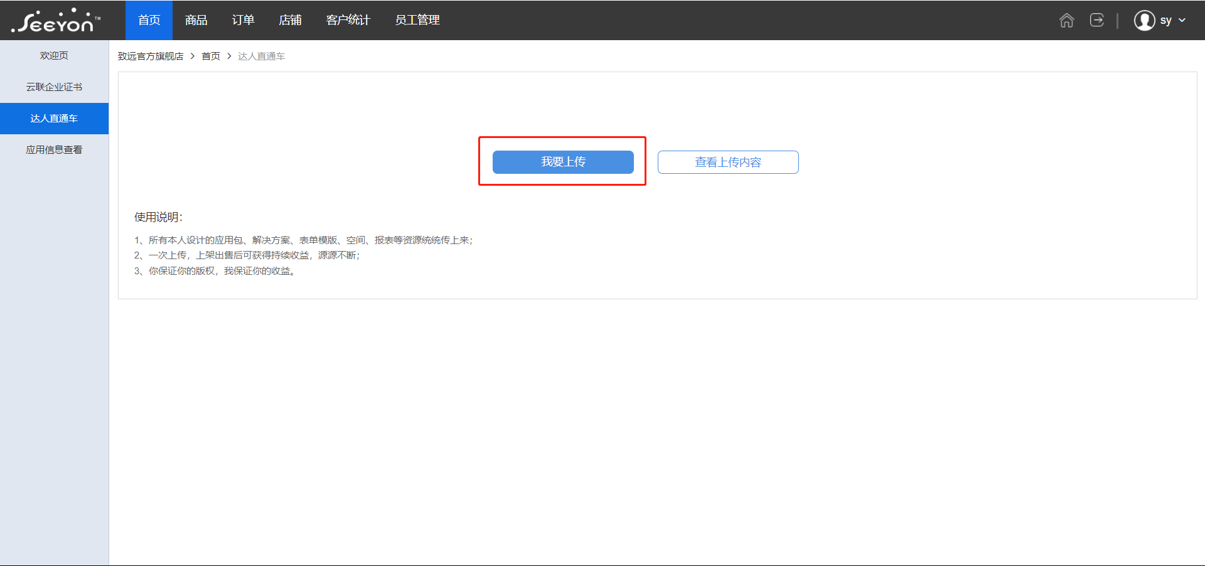Click instruction line starting with 3、你保证你的版权

215,271
